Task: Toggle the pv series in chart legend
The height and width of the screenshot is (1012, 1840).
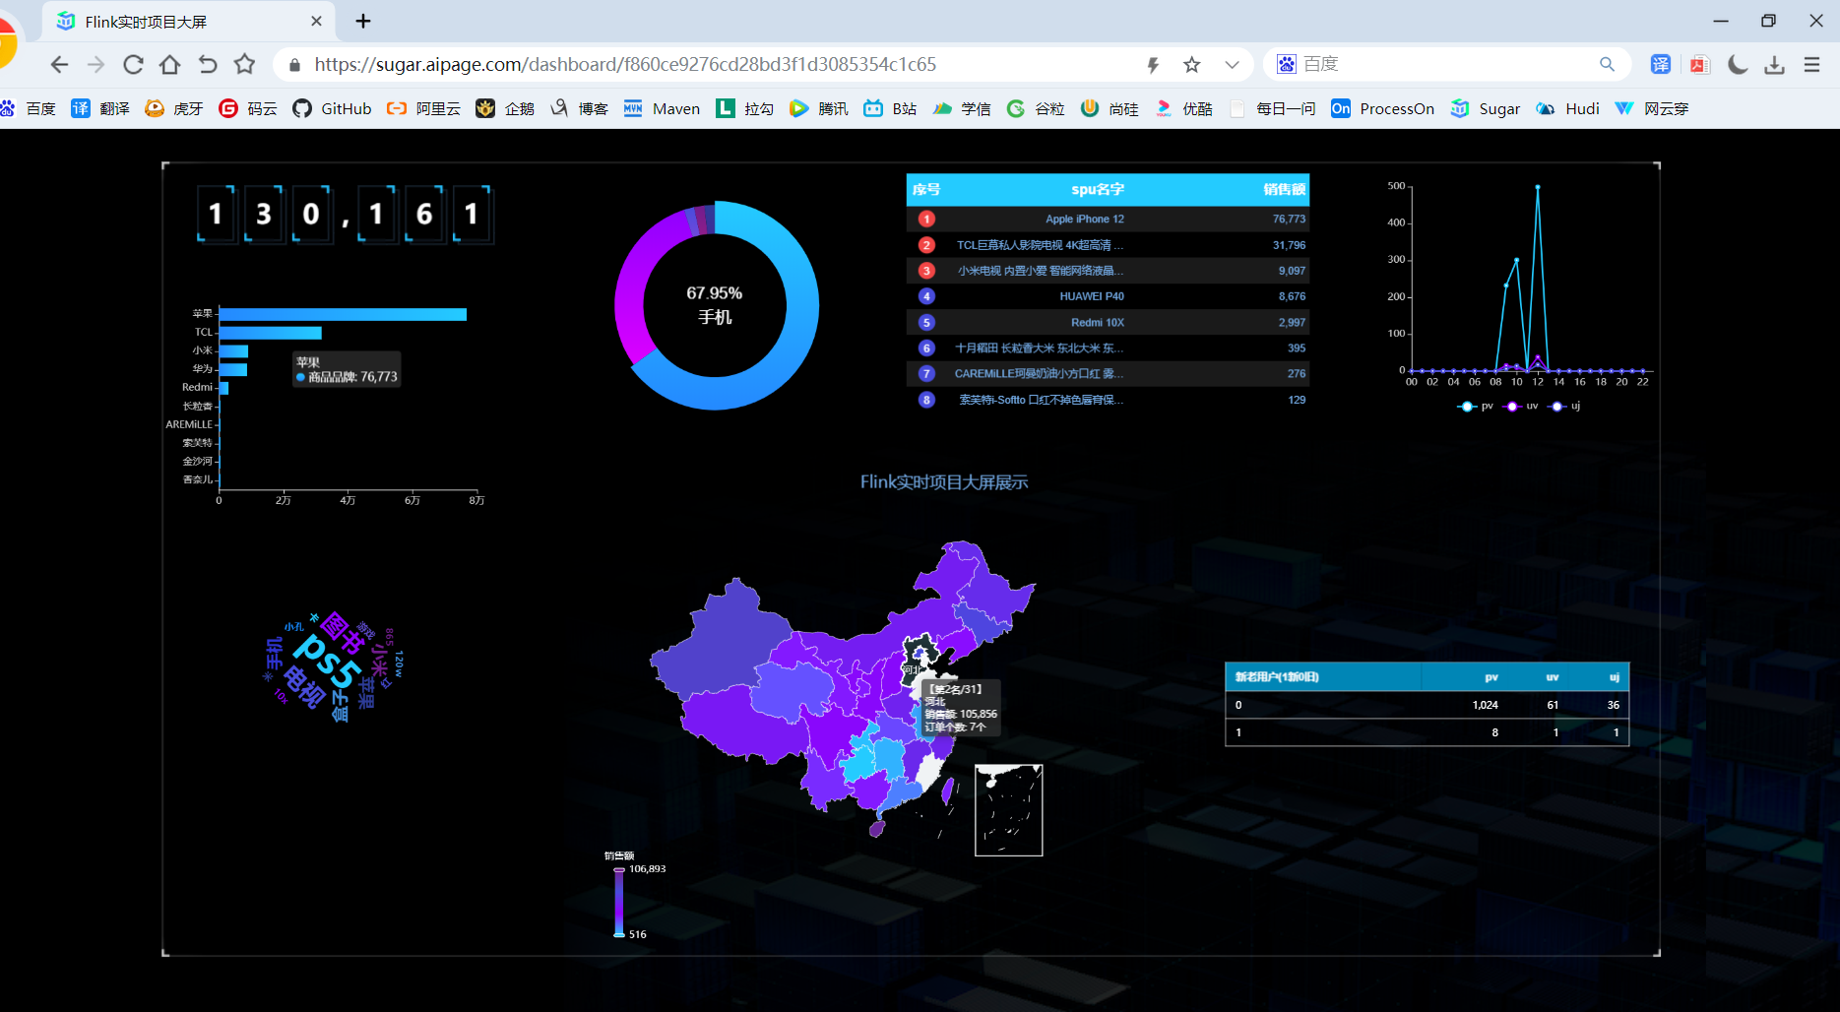Action: (x=1475, y=407)
